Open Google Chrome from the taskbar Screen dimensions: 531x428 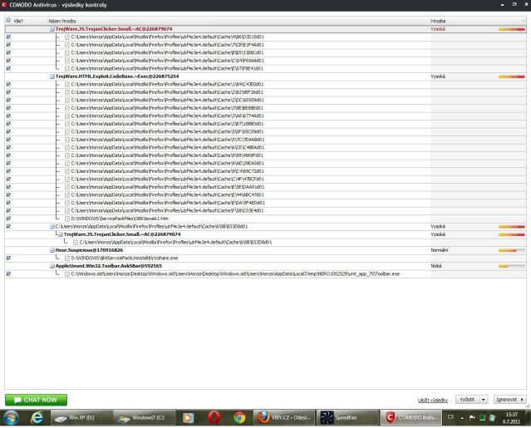point(239,418)
